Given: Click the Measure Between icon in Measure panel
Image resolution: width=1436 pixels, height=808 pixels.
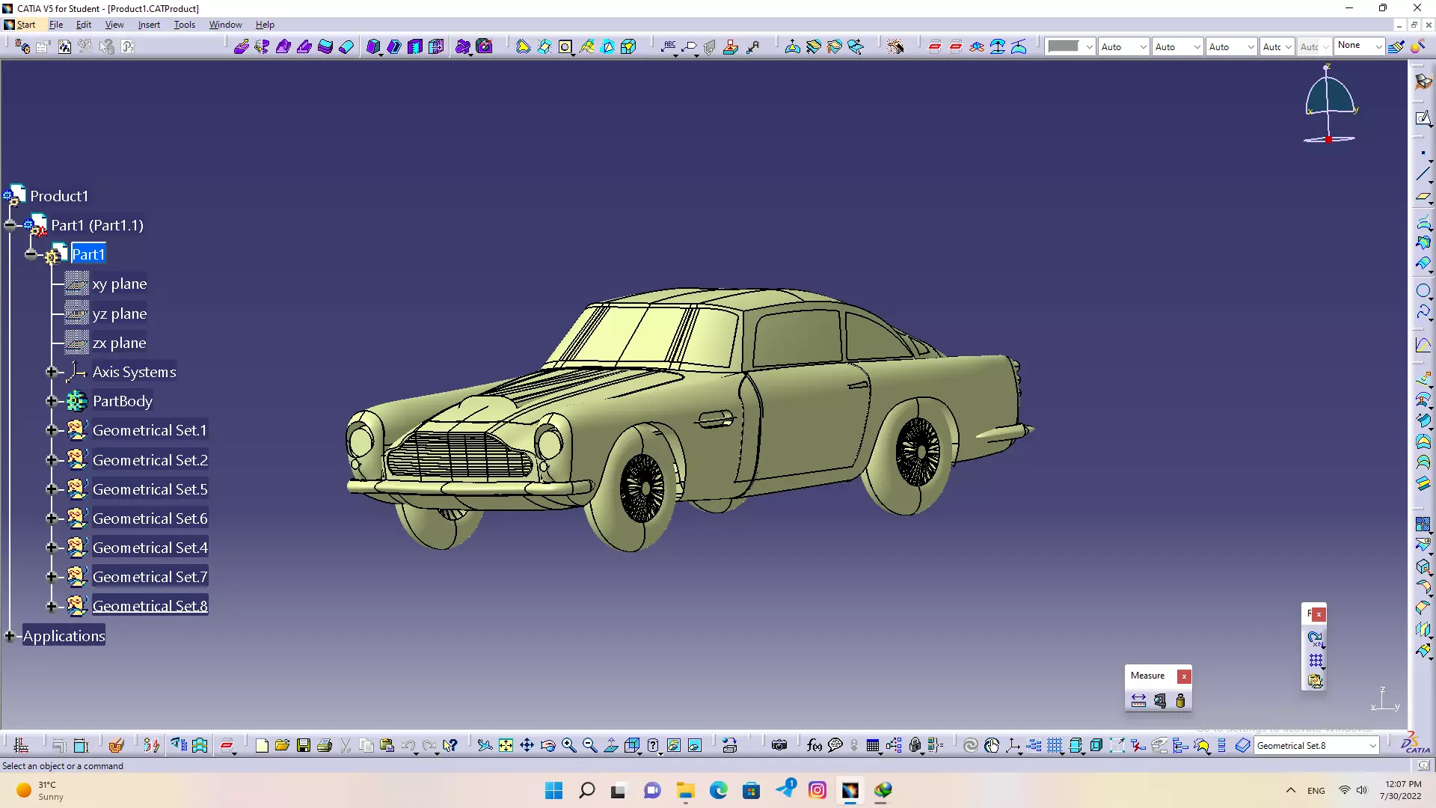Looking at the screenshot, I should click(1138, 701).
